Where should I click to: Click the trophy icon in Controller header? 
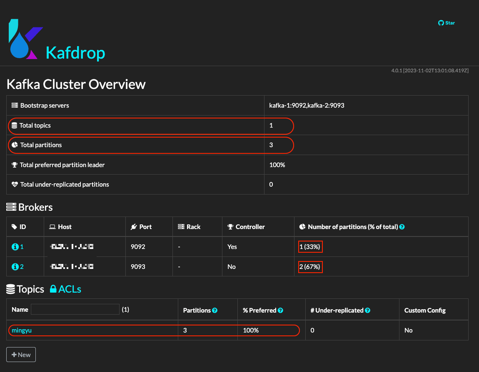pyautogui.click(x=230, y=227)
